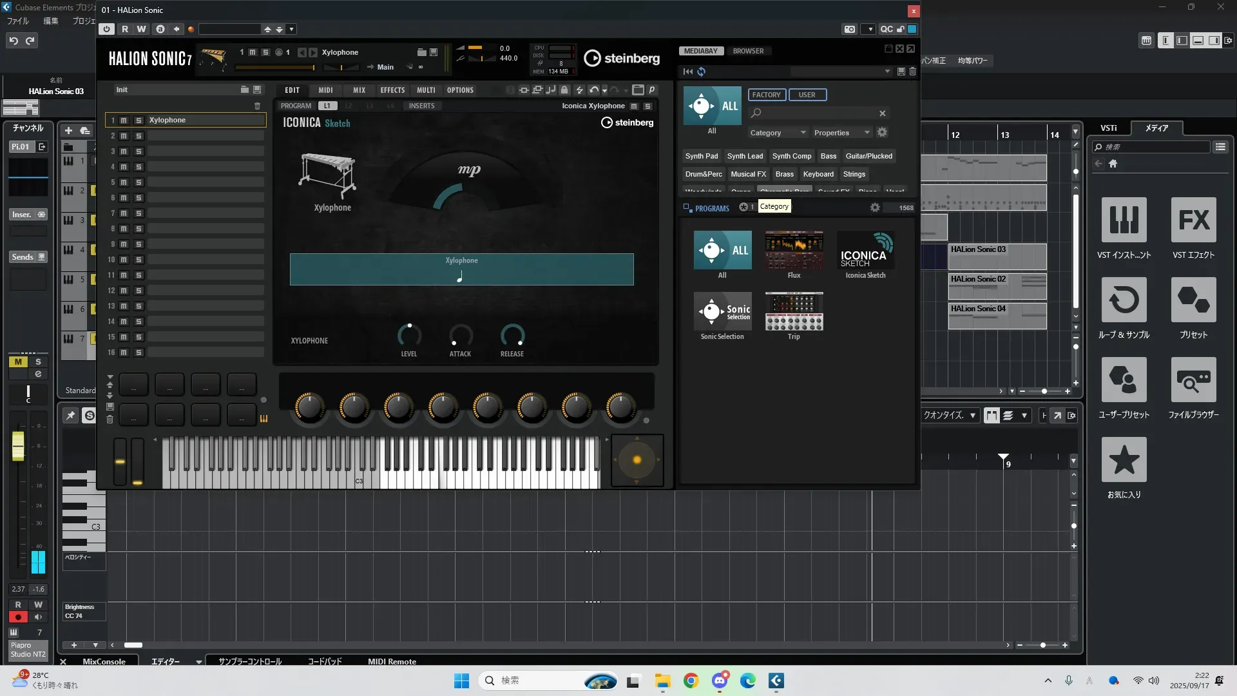The image size is (1237, 696).
Task: Solo slot 1 Xylophone
Action: click(139, 121)
